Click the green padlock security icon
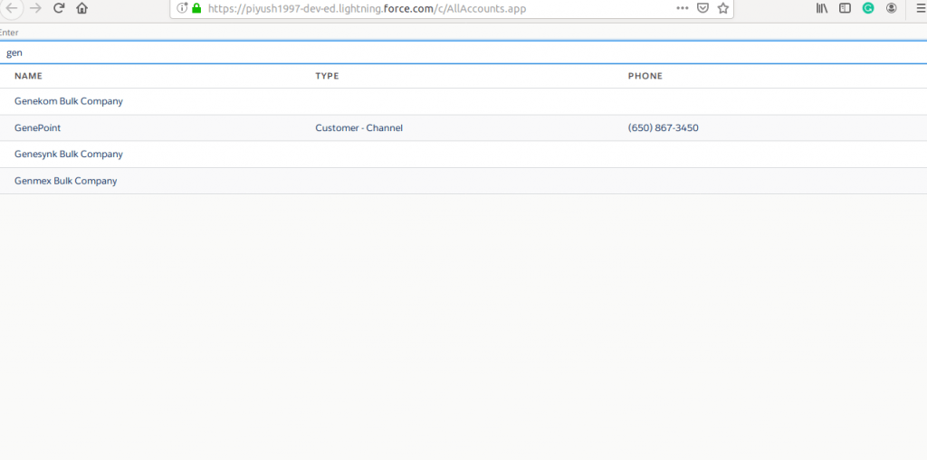 [x=196, y=8]
